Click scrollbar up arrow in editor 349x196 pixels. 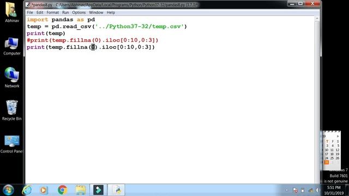pyautogui.click(x=317, y=19)
